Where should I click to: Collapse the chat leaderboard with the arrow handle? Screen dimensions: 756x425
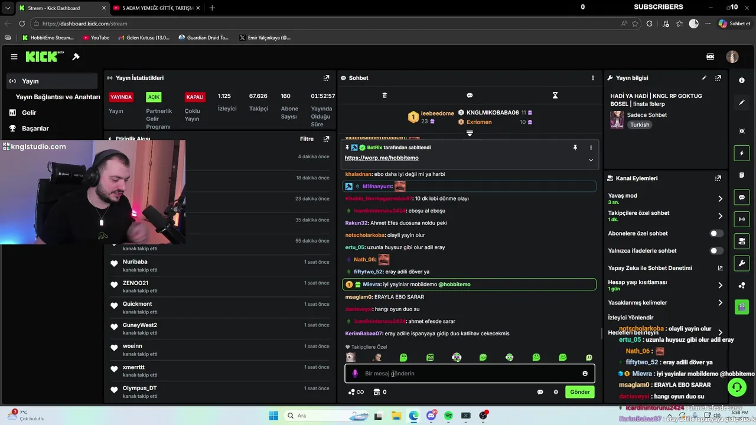pos(470,133)
